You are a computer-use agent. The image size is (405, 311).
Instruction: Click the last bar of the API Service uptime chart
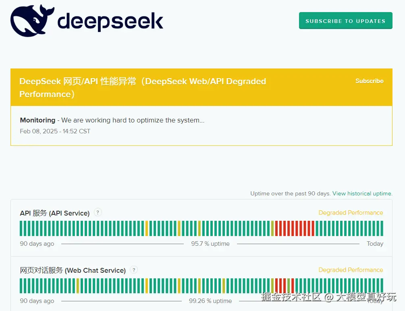click(x=382, y=228)
